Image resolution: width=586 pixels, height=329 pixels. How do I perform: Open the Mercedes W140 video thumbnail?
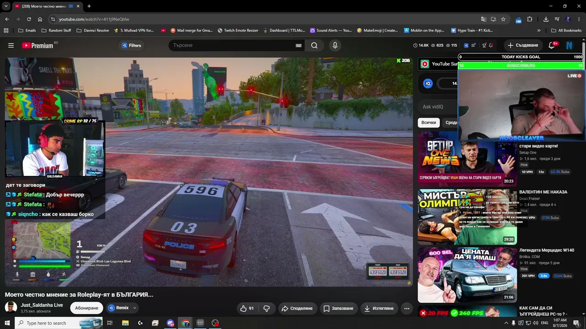tap(467, 275)
